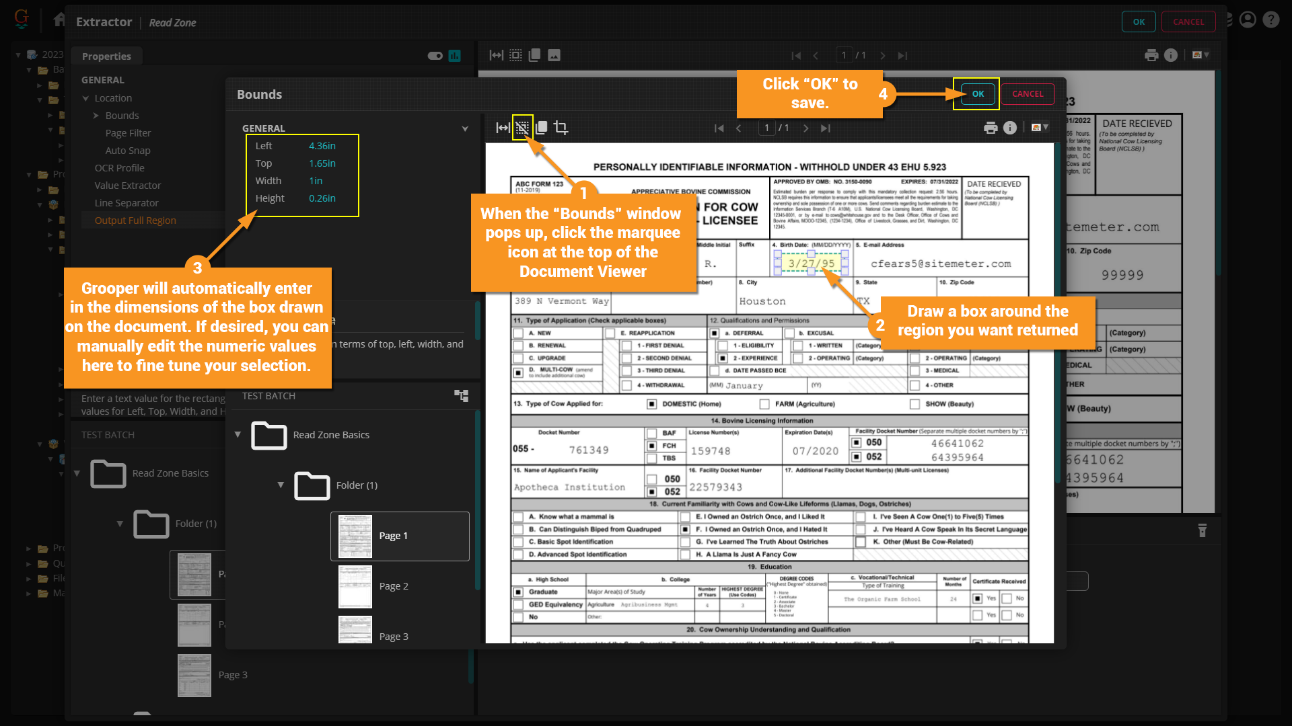Click the batch tree icon beside TEST BATCH

[x=461, y=395]
